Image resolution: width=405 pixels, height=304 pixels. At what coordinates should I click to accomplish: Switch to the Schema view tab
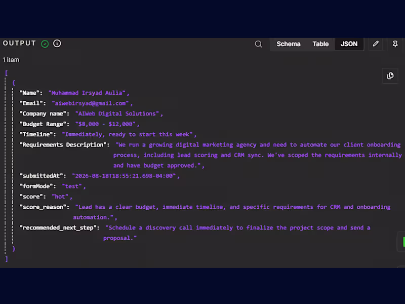tap(288, 44)
